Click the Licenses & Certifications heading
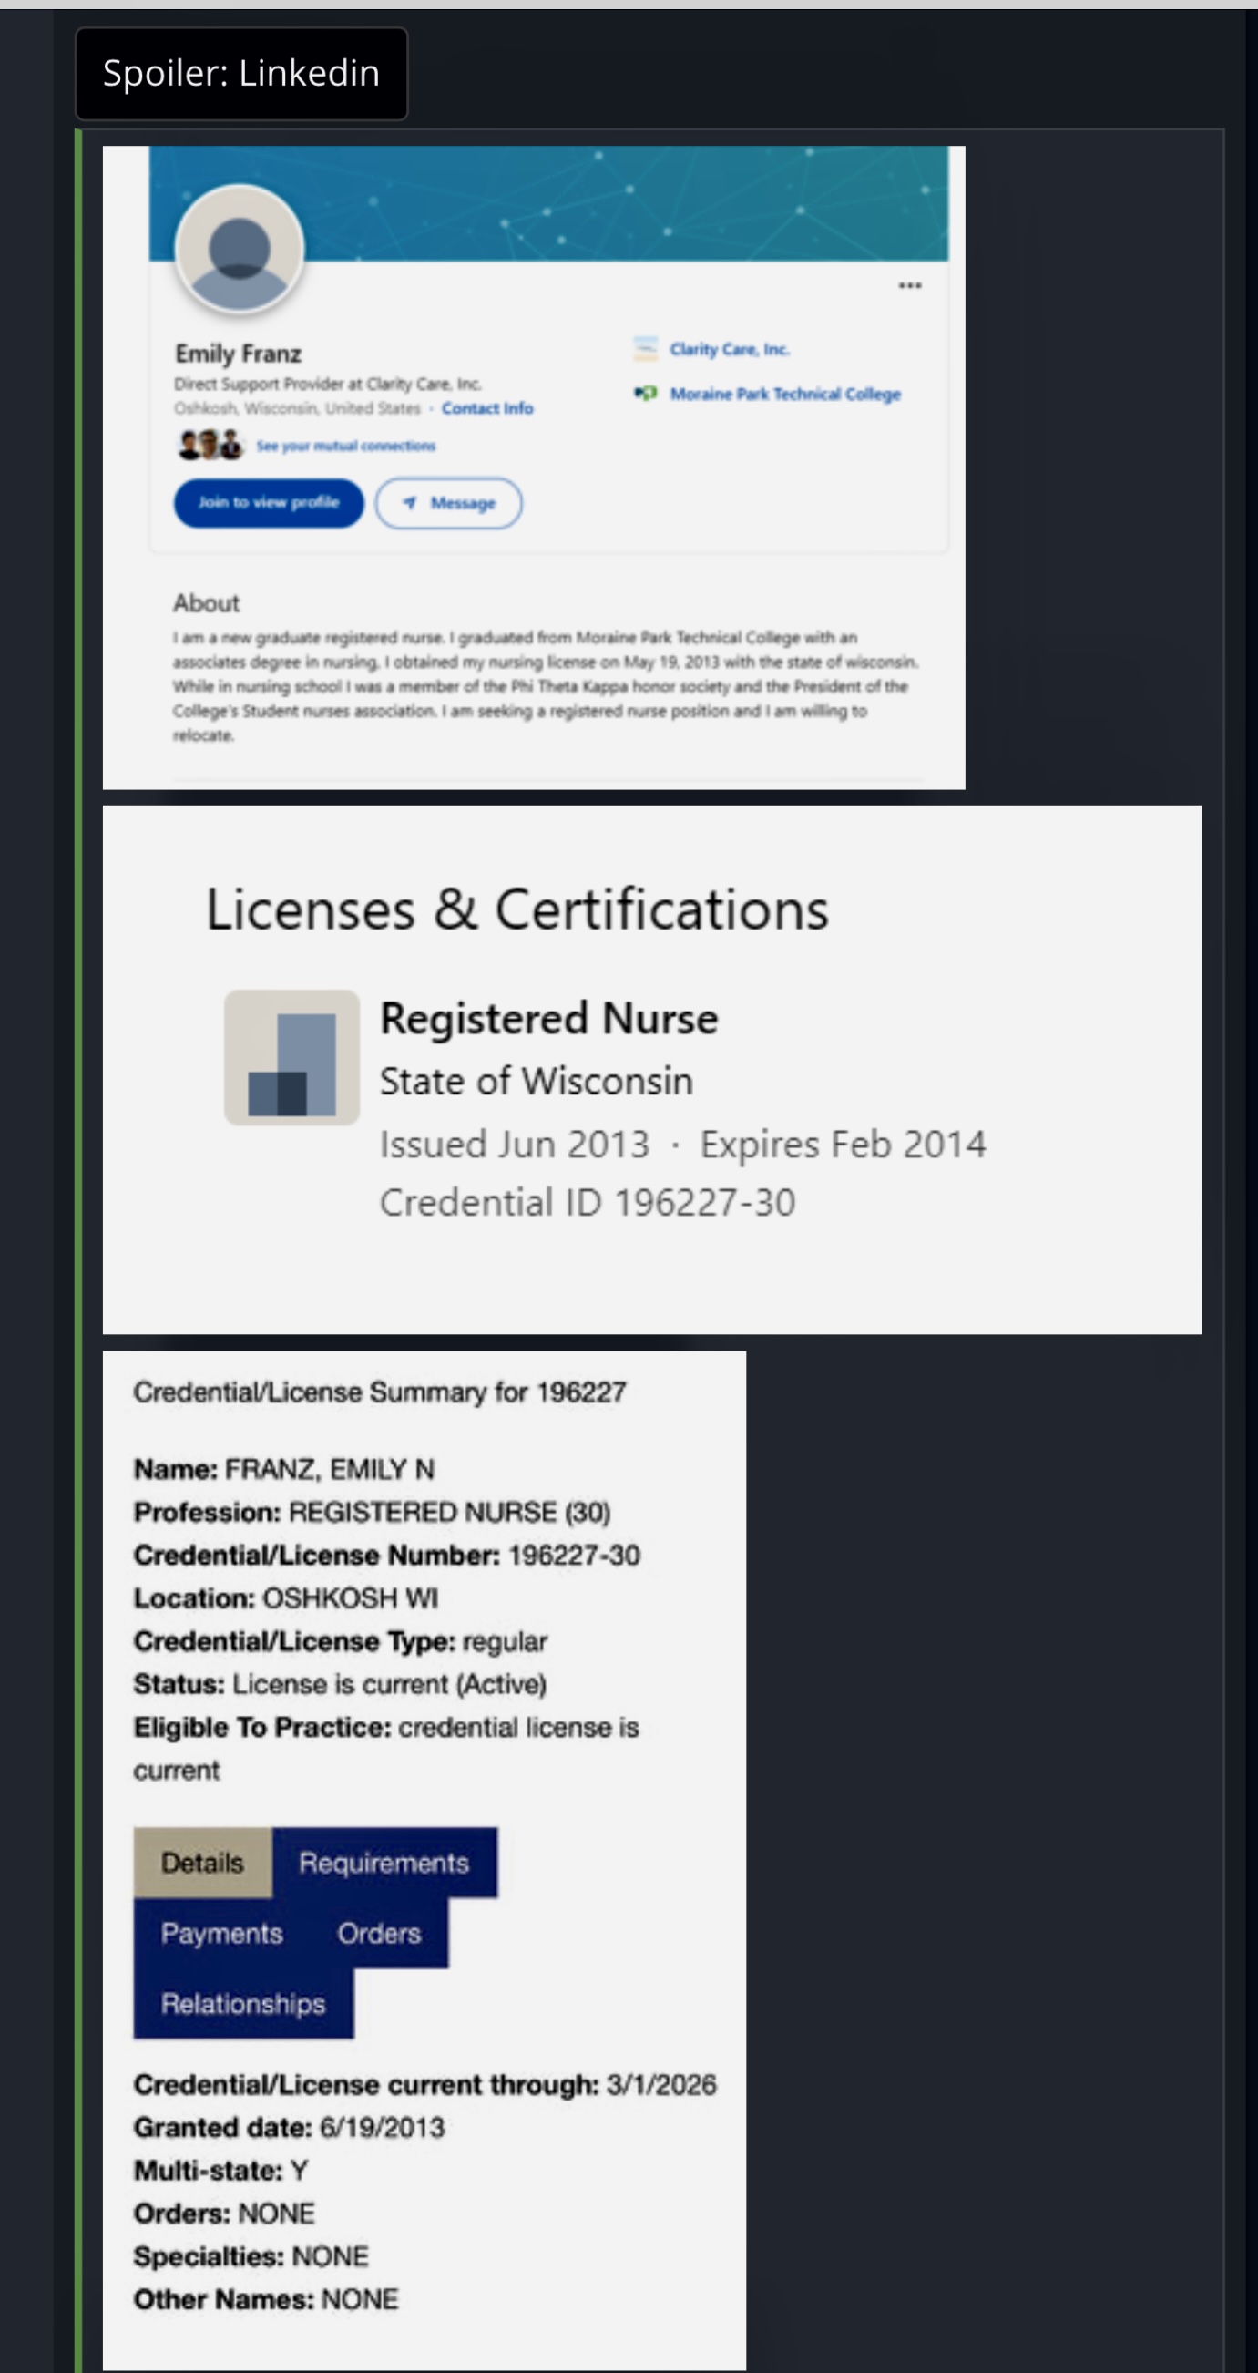The height and width of the screenshot is (2373, 1258). click(516, 910)
